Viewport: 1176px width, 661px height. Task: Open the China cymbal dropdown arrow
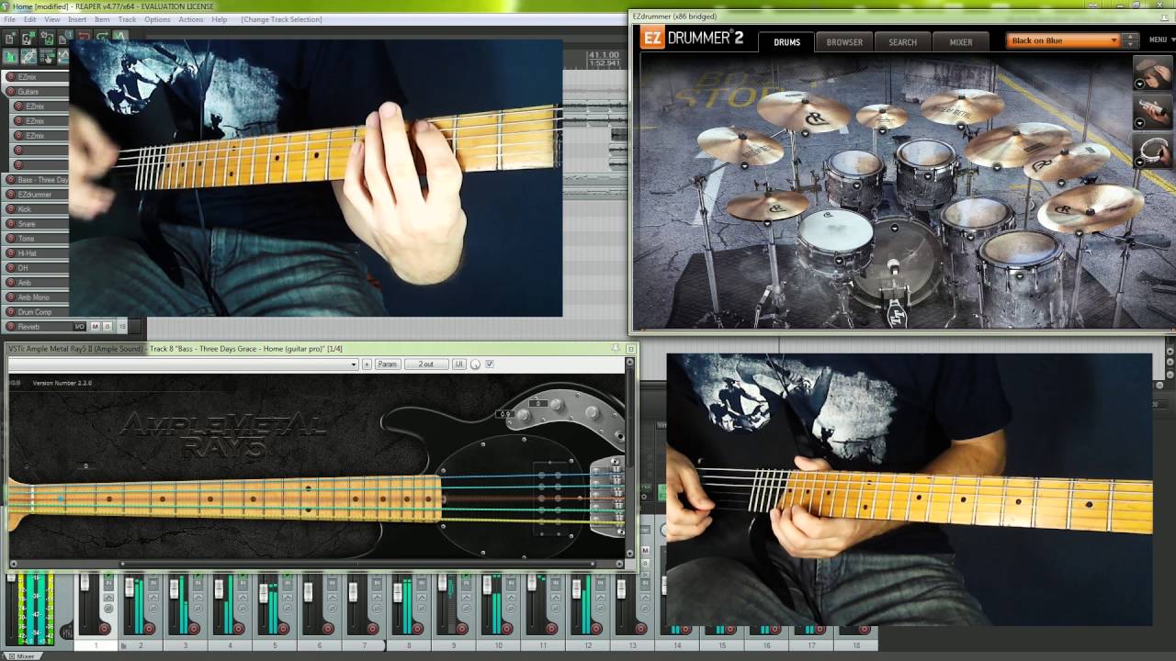[1079, 232]
